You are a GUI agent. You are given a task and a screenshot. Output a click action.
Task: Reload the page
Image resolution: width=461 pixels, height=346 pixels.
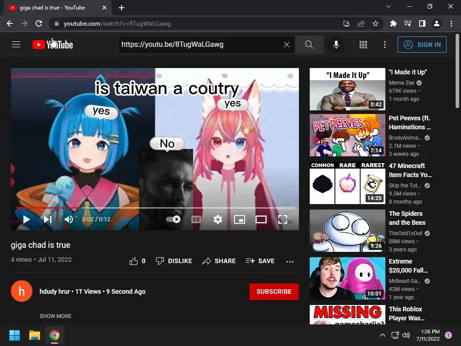click(x=39, y=23)
